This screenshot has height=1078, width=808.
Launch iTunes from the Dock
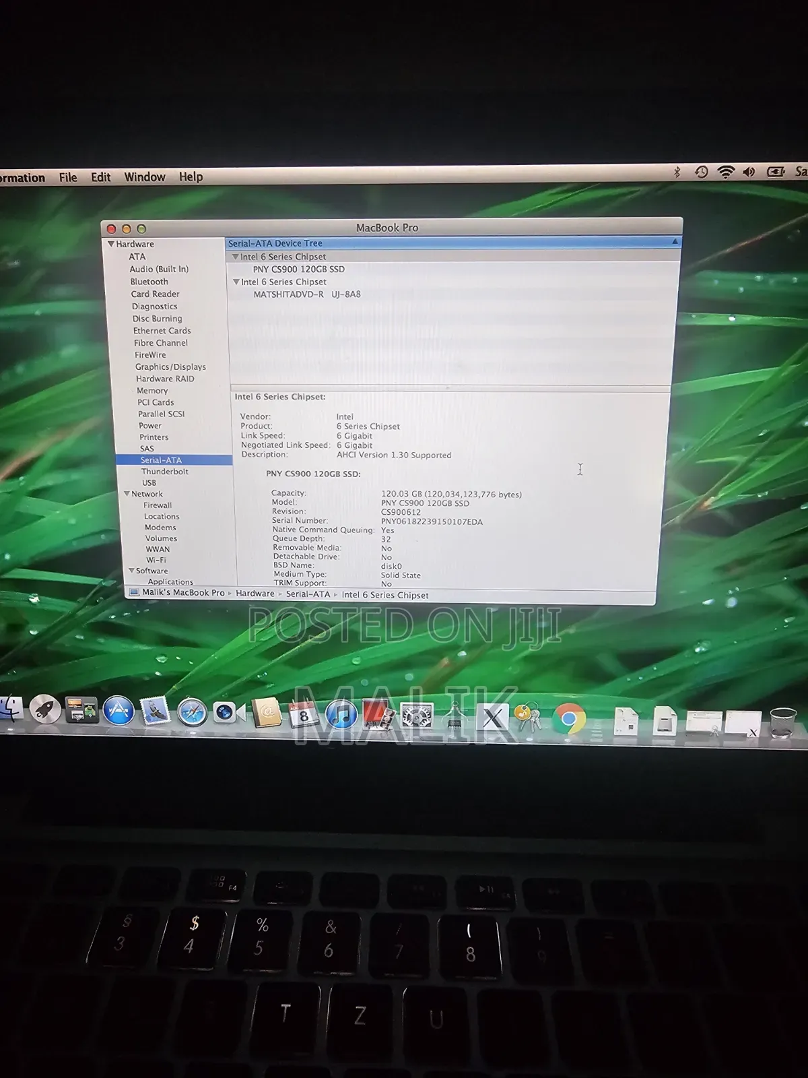tap(341, 715)
